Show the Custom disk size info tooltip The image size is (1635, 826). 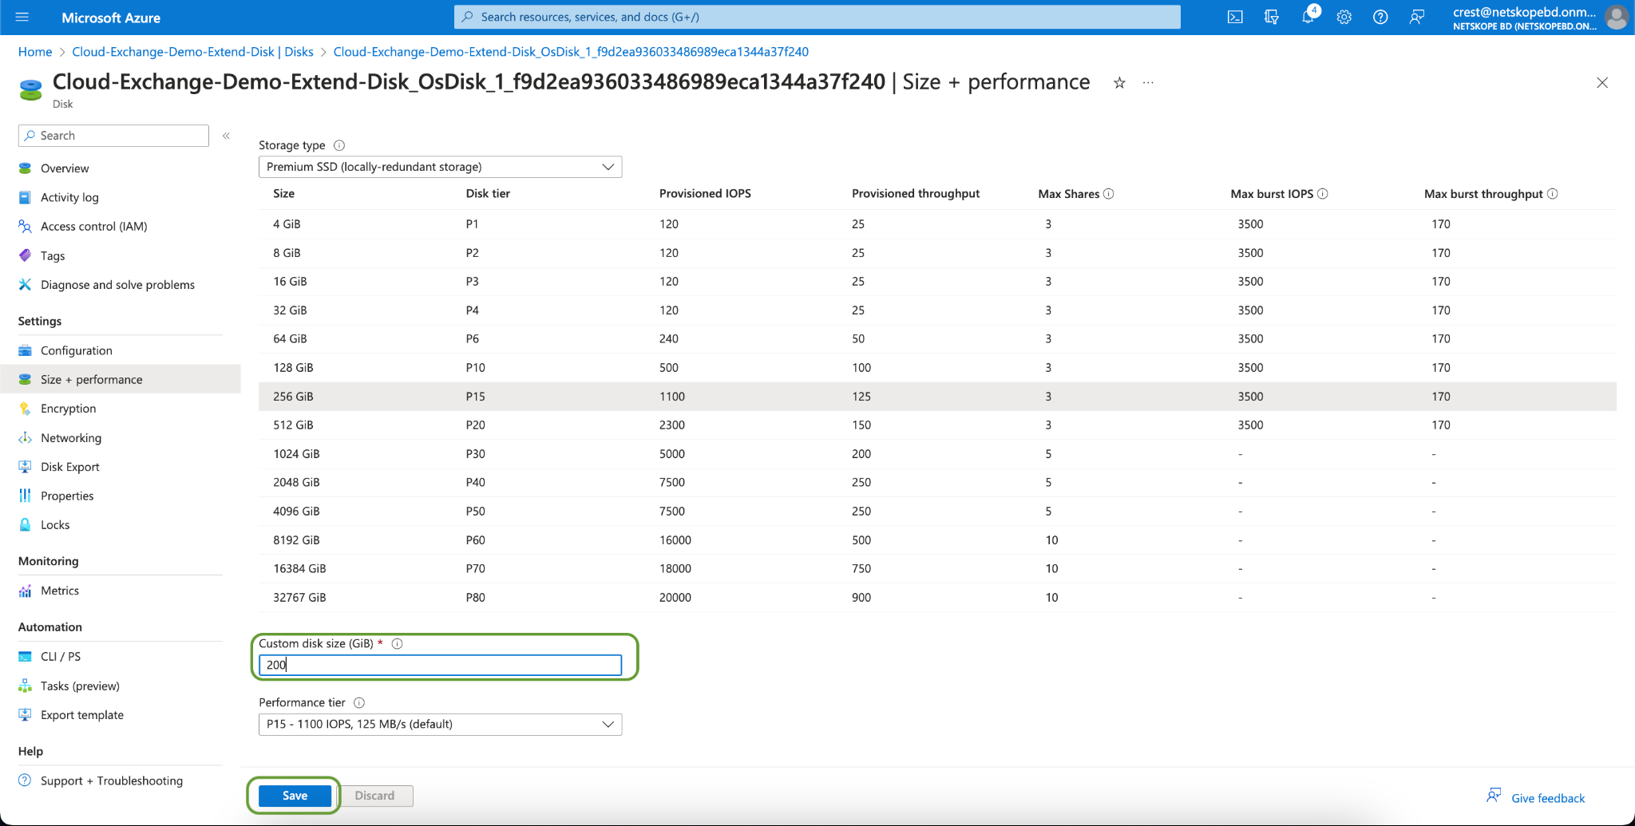pyautogui.click(x=397, y=643)
